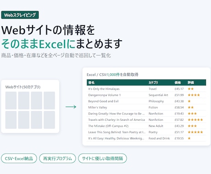The height and width of the screenshot is (174, 211).
Task: Click Travels with Charley title cell
Action: point(117,120)
